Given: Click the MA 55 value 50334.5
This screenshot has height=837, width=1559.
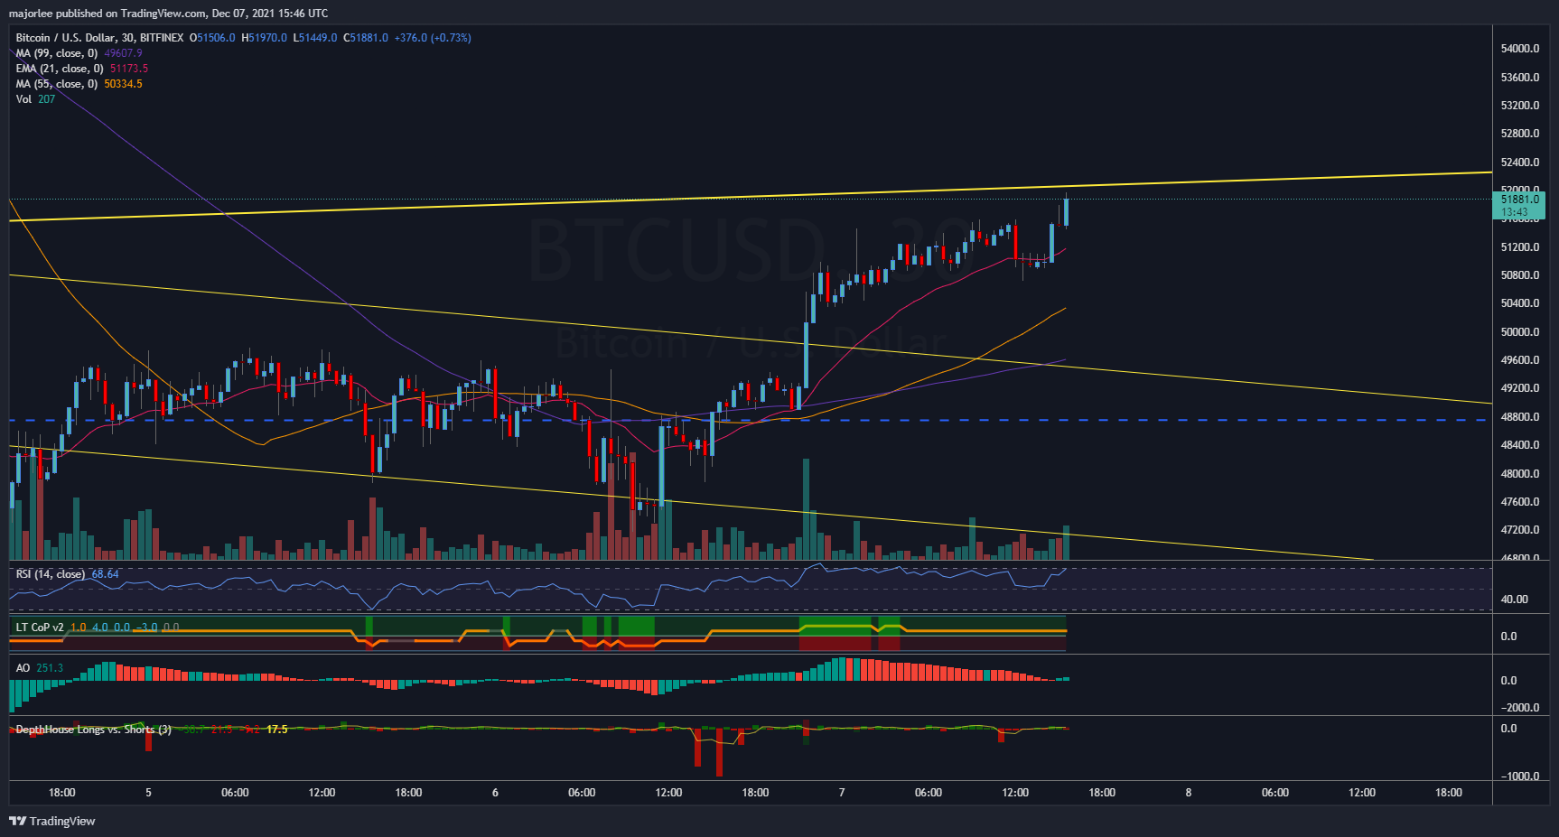Looking at the screenshot, I should [x=123, y=84].
